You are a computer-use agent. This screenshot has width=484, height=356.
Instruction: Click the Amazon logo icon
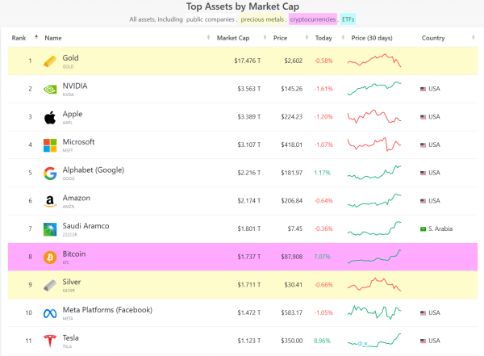(x=50, y=201)
